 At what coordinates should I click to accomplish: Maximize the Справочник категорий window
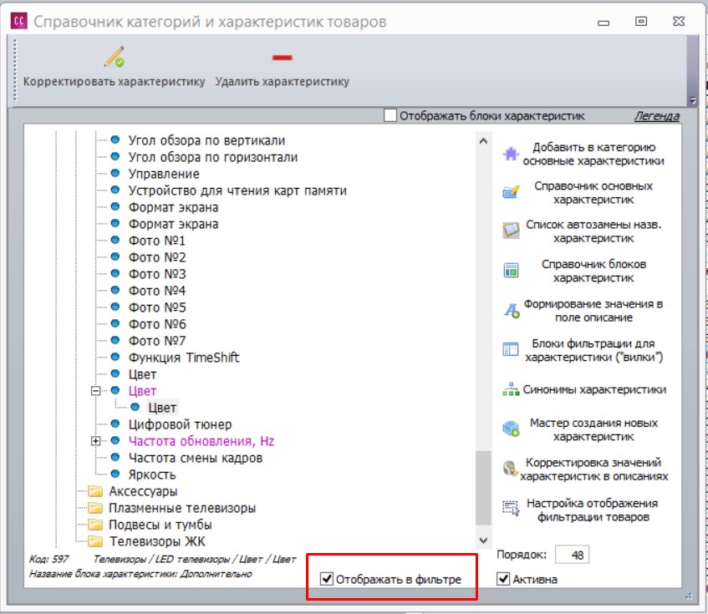641,21
